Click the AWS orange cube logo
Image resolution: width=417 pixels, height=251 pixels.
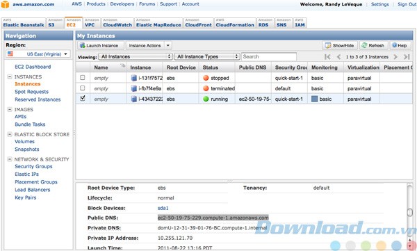(5, 4)
